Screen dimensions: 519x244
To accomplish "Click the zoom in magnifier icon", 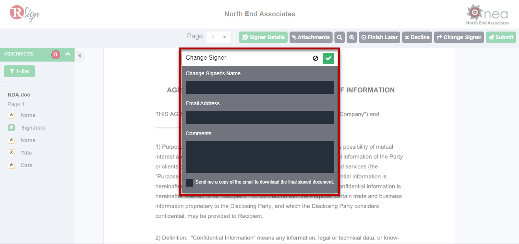I will (x=352, y=37).
